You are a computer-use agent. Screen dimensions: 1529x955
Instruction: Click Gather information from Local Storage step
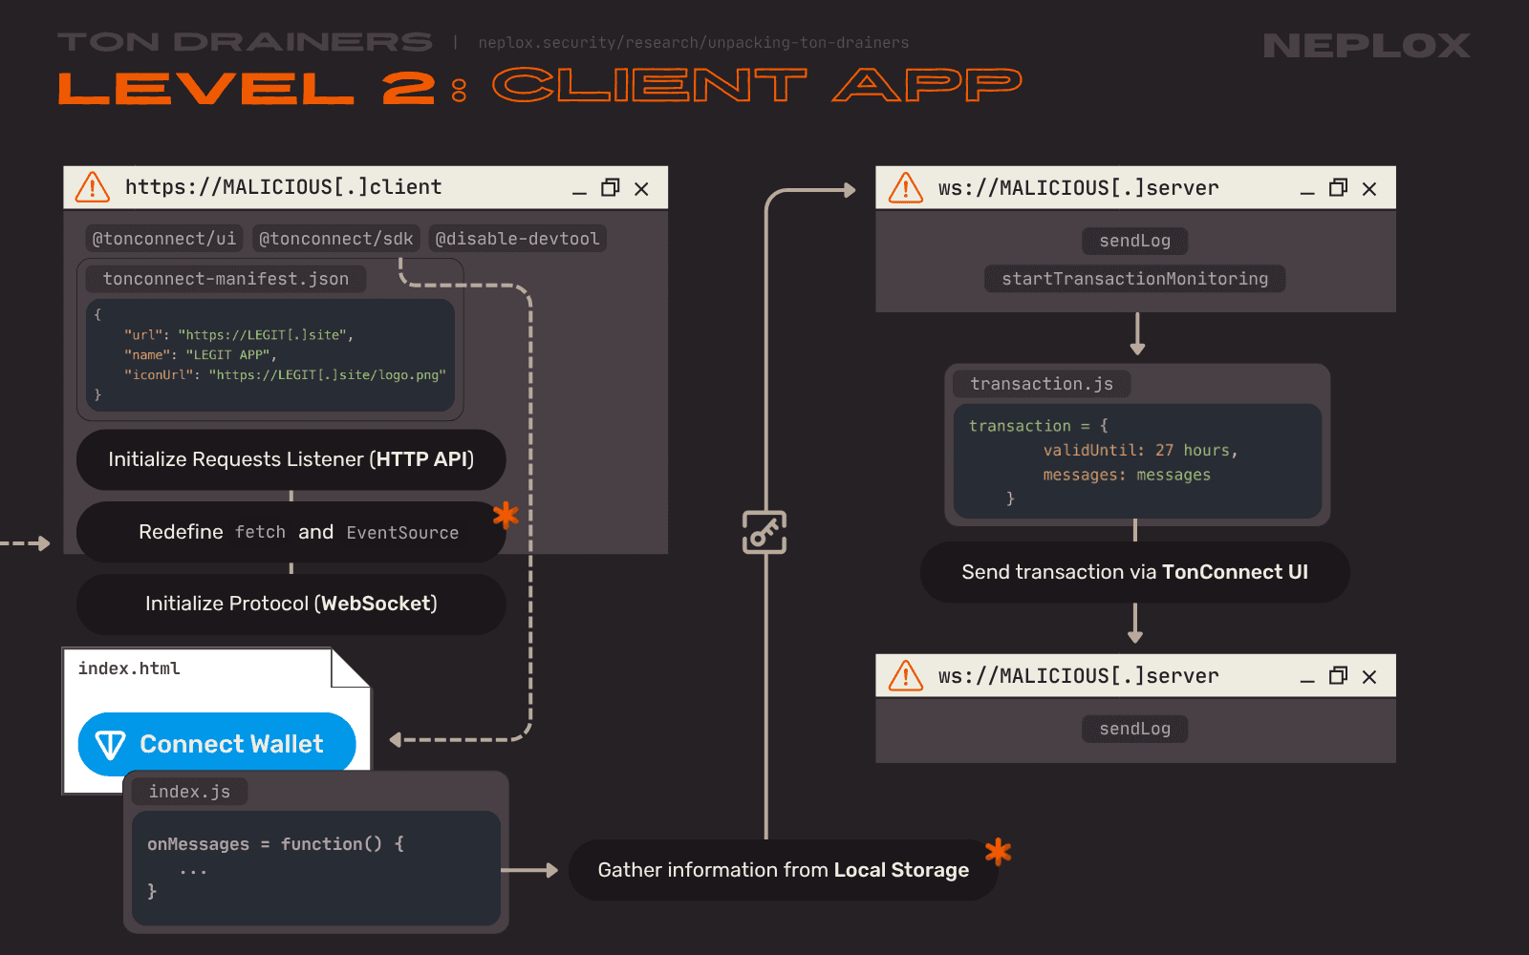point(783,870)
